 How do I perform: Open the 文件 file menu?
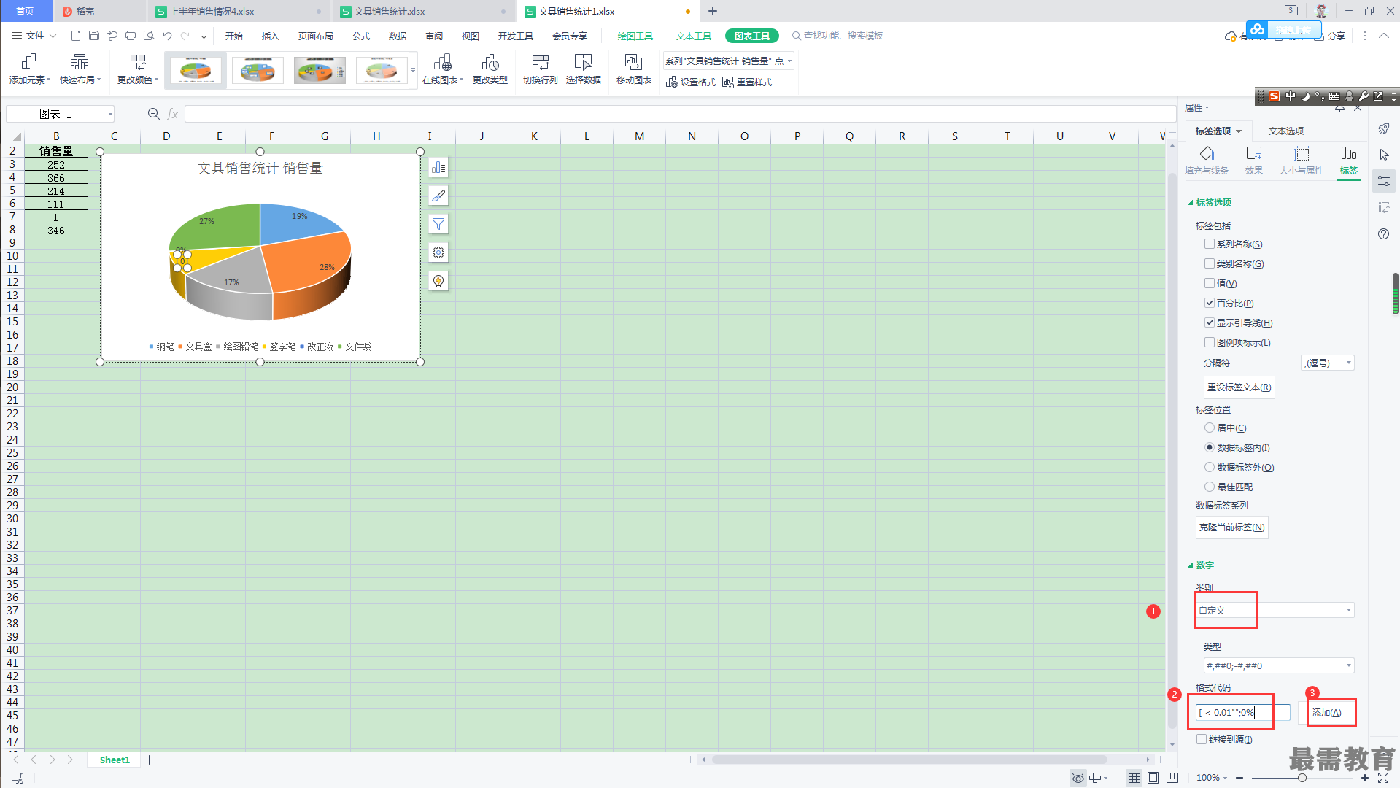[x=34, y=36]
